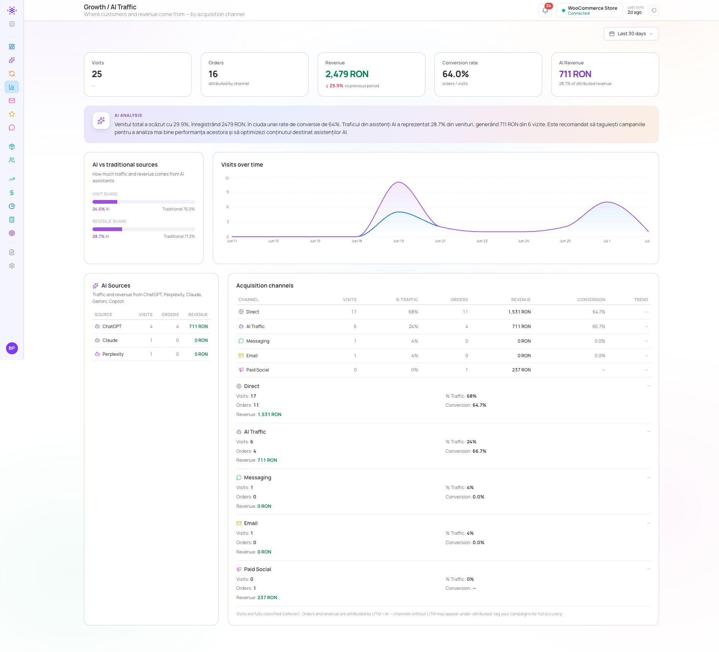This screenshot has width=719, height=652.
Task: Click the Traditional 71.3% revenue share label
Action: 179,237
